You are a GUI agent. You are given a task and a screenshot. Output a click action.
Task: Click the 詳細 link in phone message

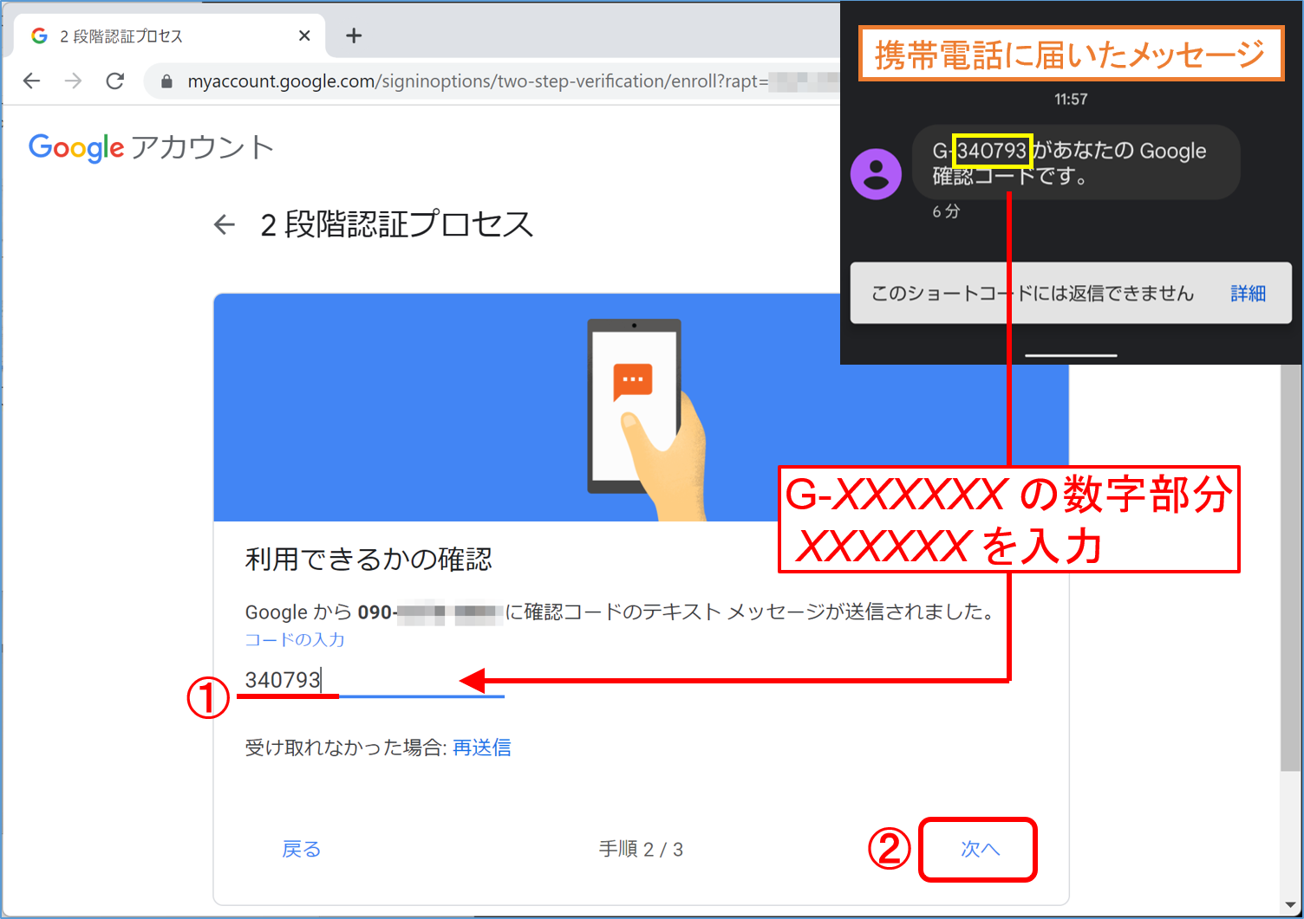coord(1249,294)
